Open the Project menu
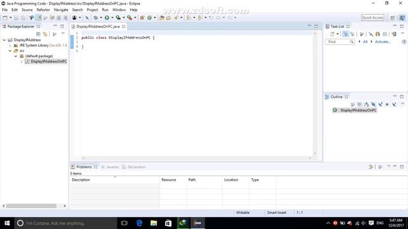408x229 pixels. click(92, 10)
